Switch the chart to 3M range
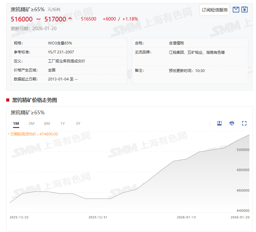This screenshot has width=256, height=232. [x=31, y=124]
